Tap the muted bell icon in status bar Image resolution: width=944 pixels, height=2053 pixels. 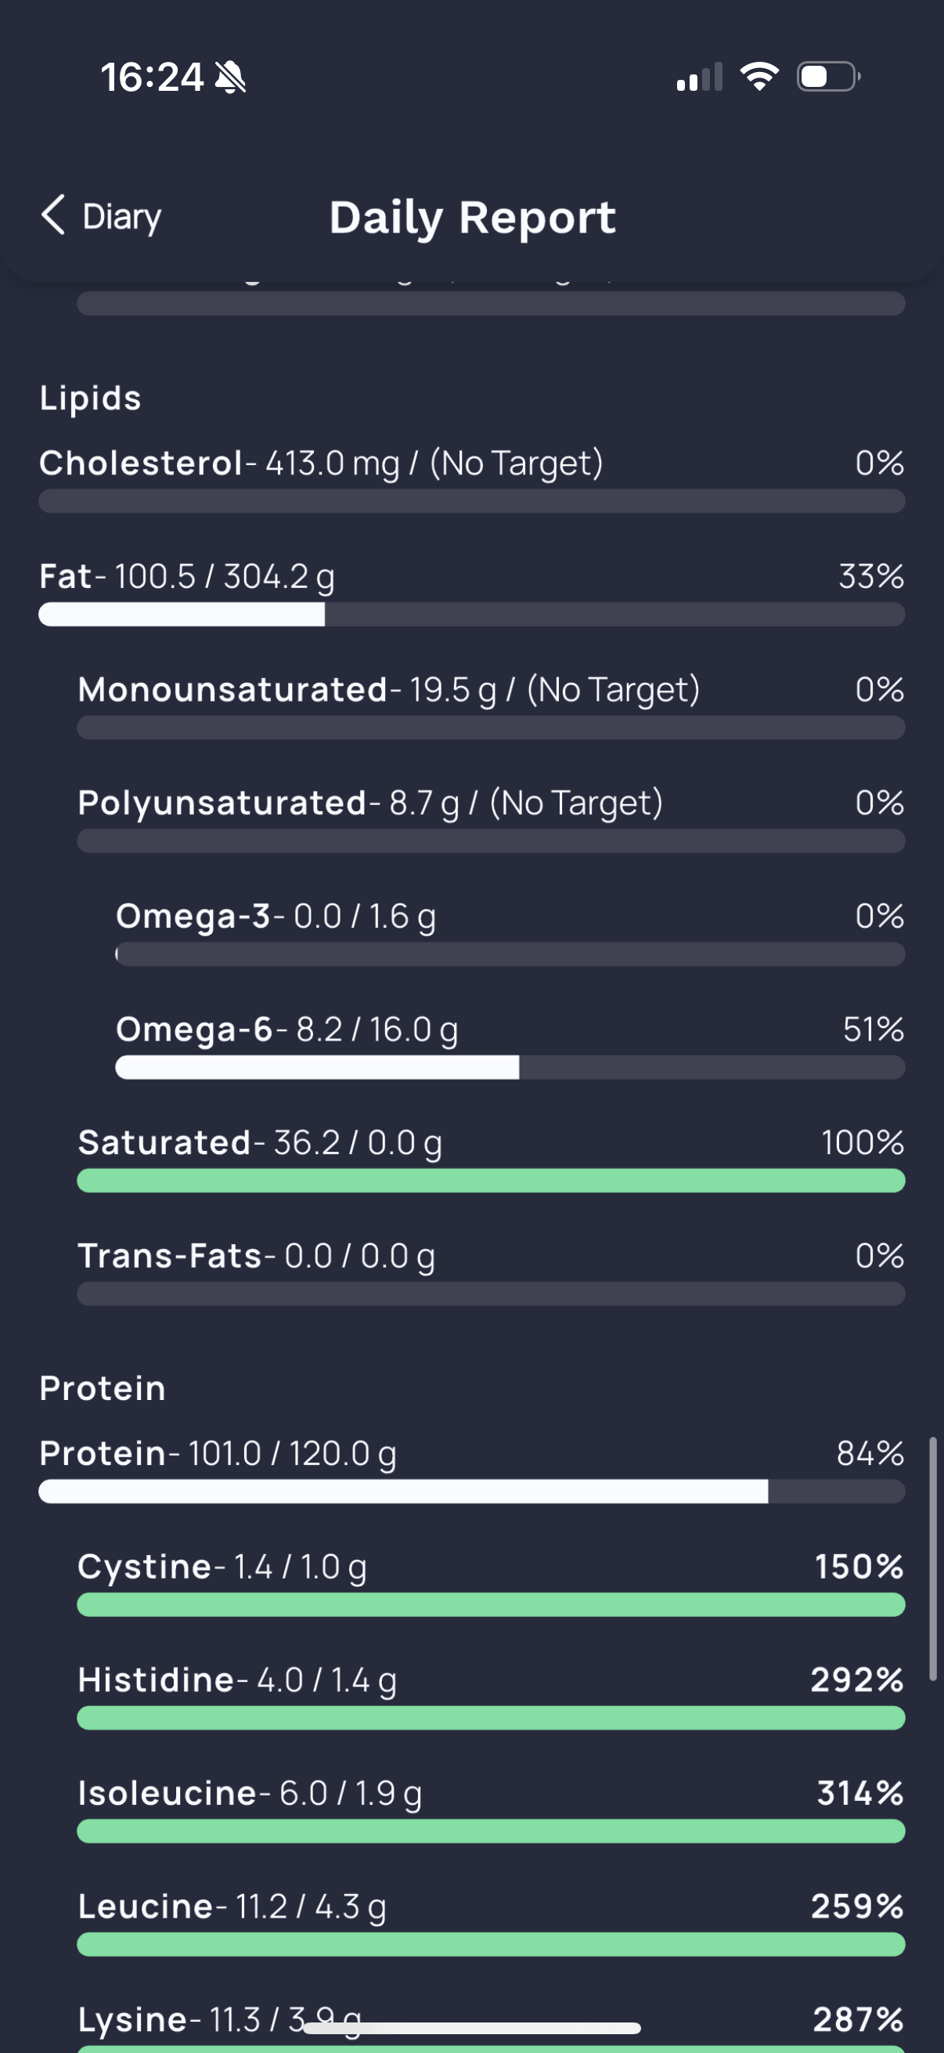(231, 78)
